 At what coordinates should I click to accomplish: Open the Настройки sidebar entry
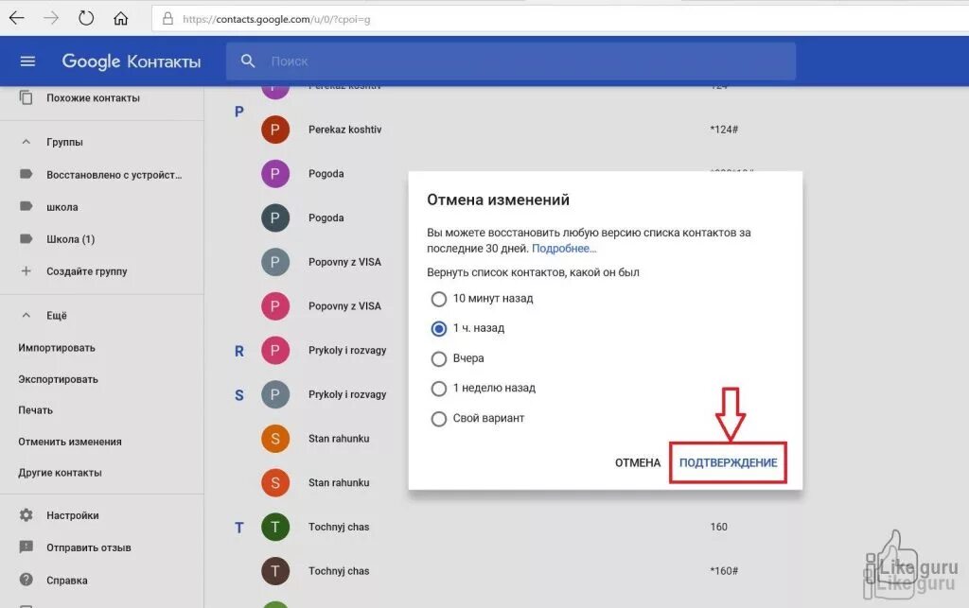(72, 514)
